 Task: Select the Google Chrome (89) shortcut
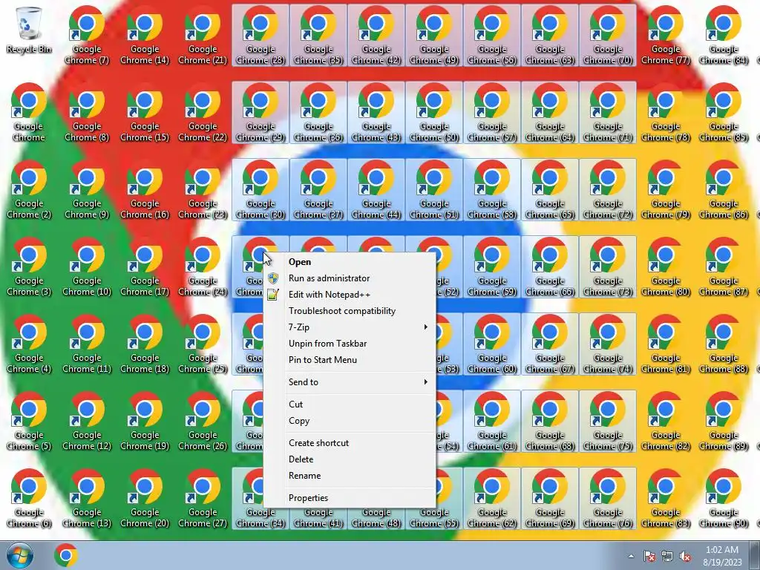click(x=723, y=421)
